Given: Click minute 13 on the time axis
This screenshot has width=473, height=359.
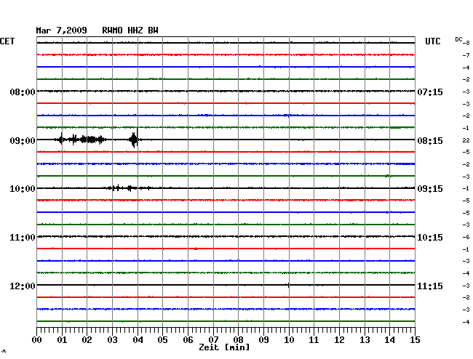Looking at the screenshot, I should pyautogui.click(x=365, y=340).
